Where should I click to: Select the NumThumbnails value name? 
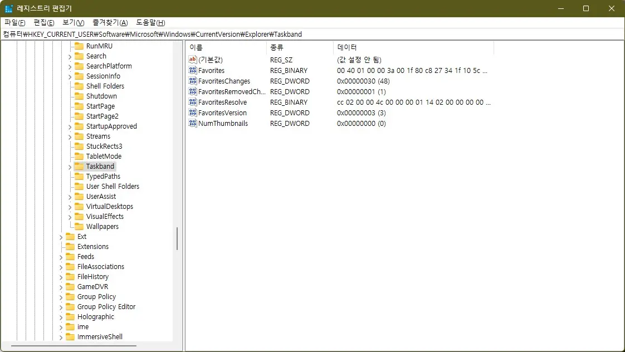pos(223,123)
